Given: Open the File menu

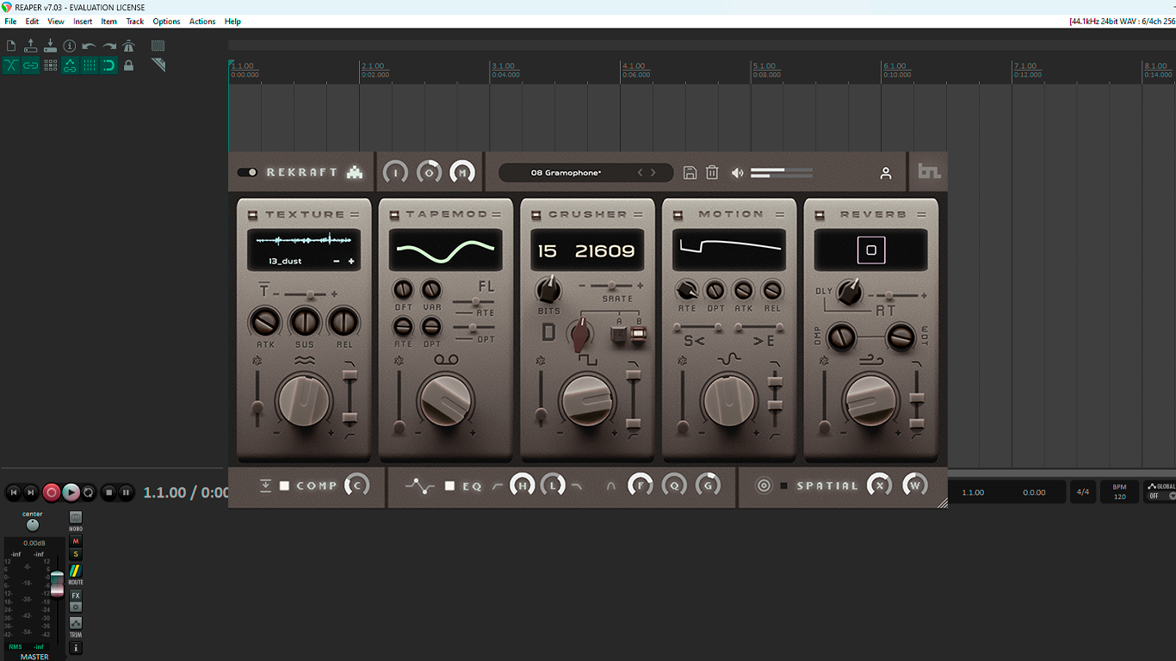Looking at the screenshot, I should [10, 22].
